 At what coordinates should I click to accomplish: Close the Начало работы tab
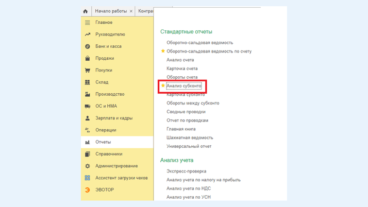click(131, 11)
